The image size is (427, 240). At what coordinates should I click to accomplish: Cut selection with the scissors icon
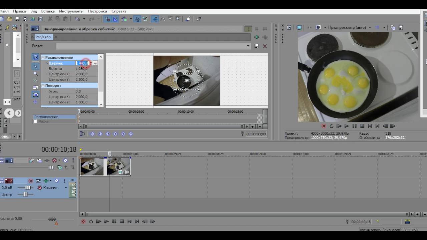pyautogui.click(x=50, y=19)
